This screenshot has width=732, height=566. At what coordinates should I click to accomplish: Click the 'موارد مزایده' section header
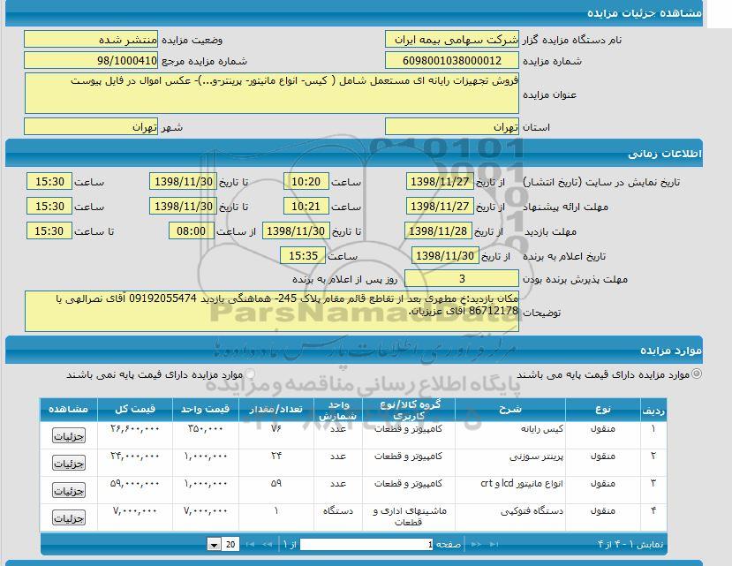pyautogui.click(x=354, y=350)
